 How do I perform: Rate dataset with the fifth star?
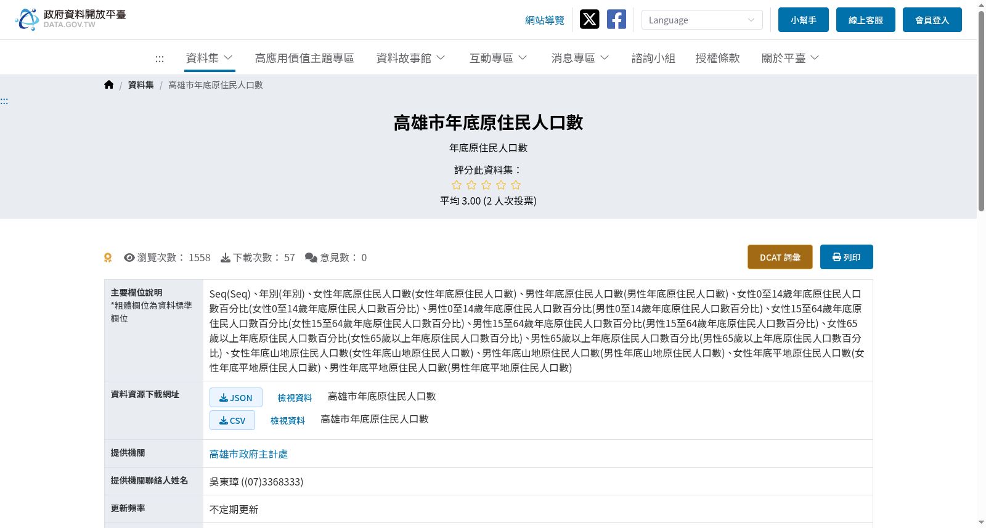point(516,185)
